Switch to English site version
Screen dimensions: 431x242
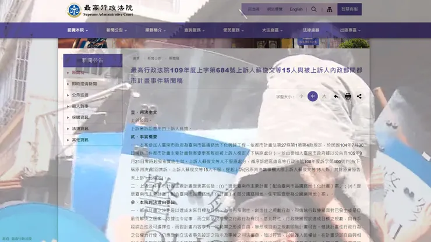pos(296,9)
